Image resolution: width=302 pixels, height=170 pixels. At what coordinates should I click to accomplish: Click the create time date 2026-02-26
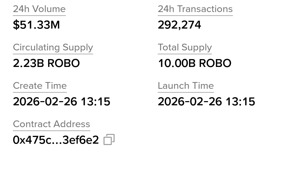(45, 101)
